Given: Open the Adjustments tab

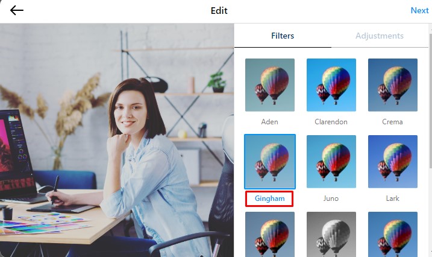Looking at the screenshot, I should (x=380, y=36).
